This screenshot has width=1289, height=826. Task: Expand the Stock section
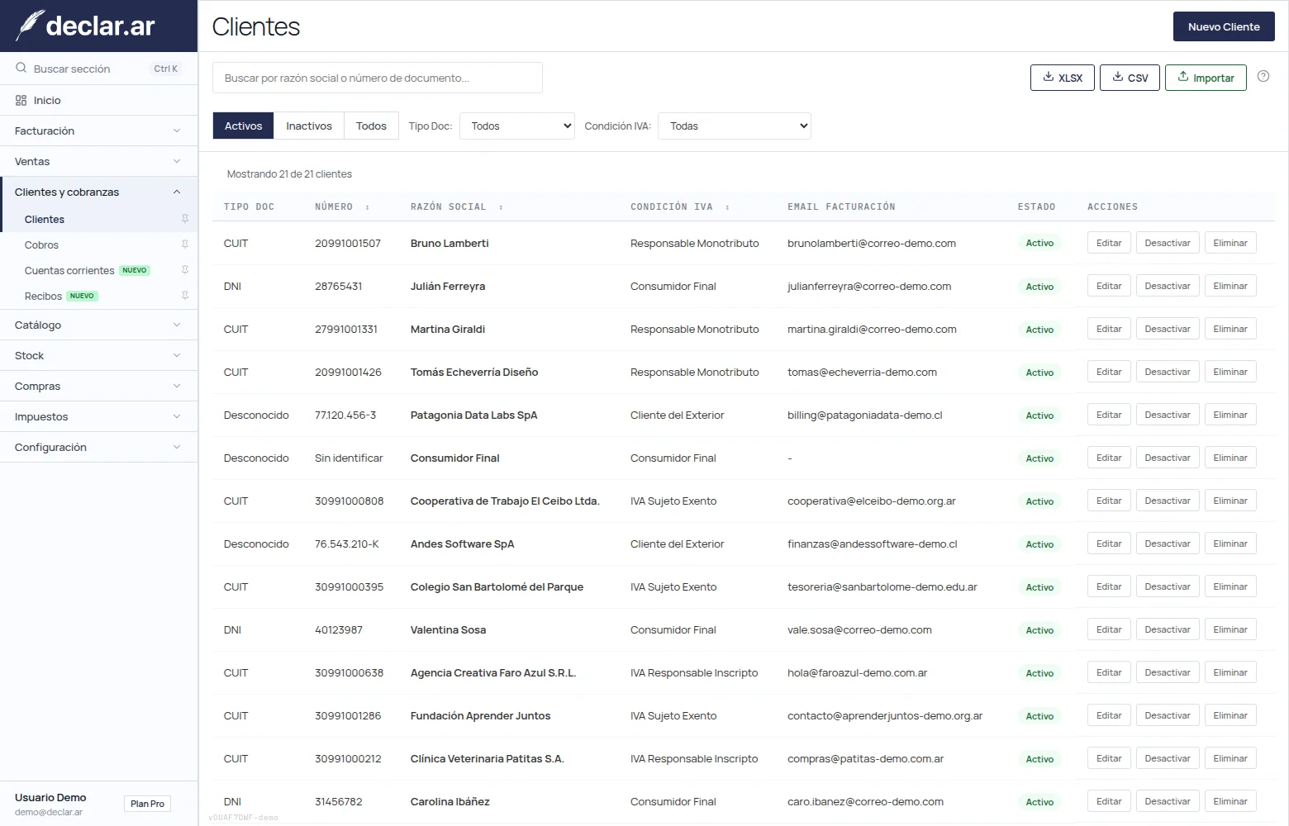click(99, 355)
